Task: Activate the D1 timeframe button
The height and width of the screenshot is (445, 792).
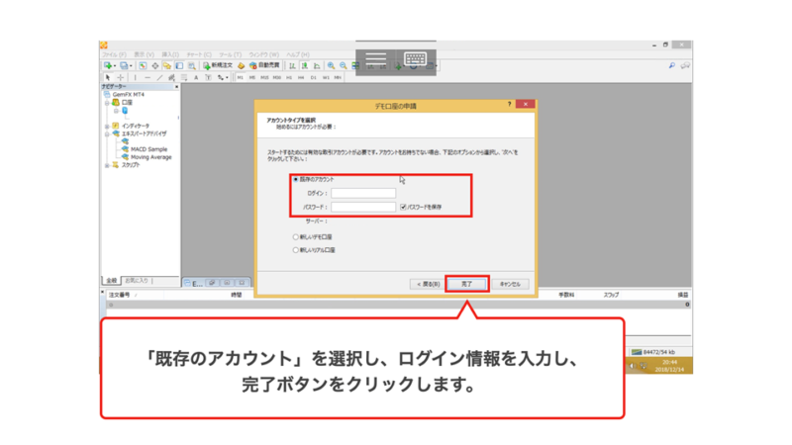Action: click(313, 78)
